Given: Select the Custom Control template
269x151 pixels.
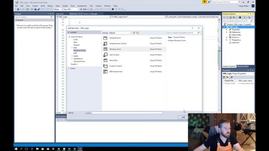Looking at the screenshot, I should 134,66.
